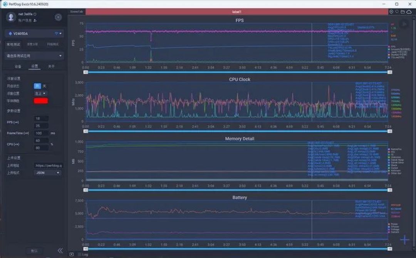Toggle overlay status to 关
The width and height of the screenshot is (416, 258).
click(x=44, y=86)
